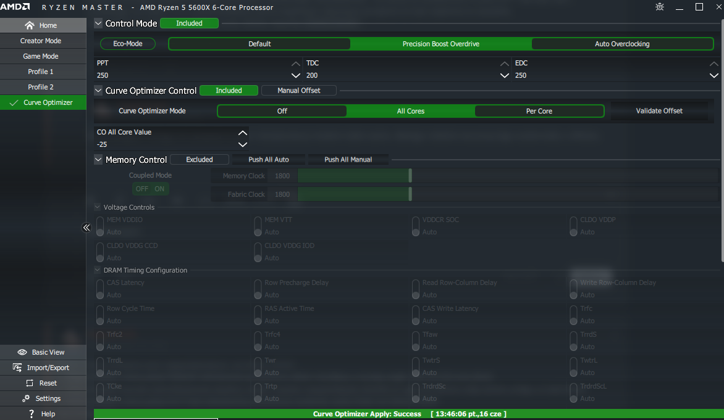Toggle TCke auto switch
The height and width of the screenshot is (420, 724).
pyautogui.click(x=99, y=393)
